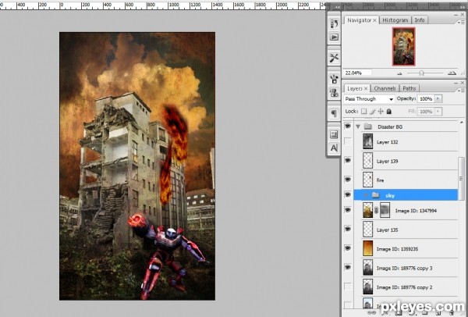Toggle visibility of sky group
The image size is (468, 317).
click(x=348, y=194)
